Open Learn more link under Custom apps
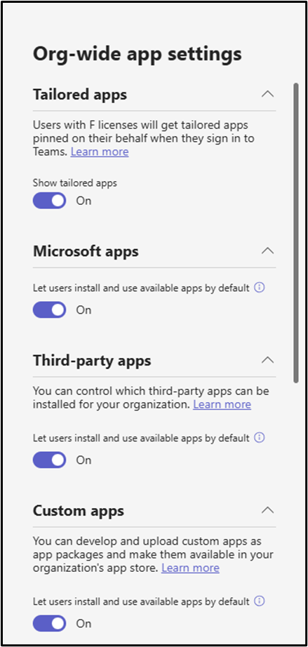 (190, 568)
